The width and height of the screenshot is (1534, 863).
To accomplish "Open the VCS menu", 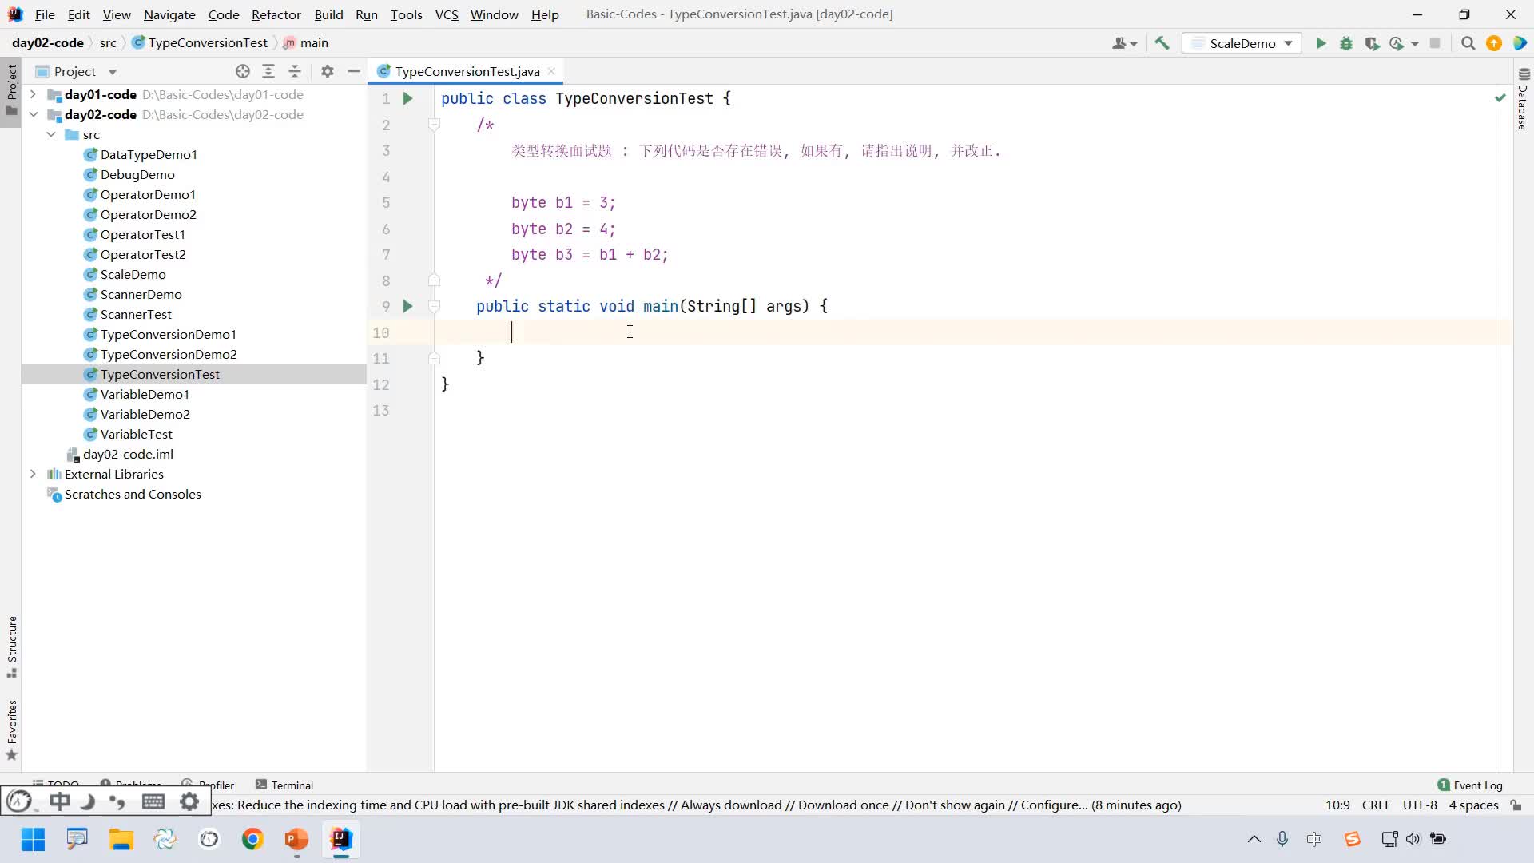I will tap(447, 14).
